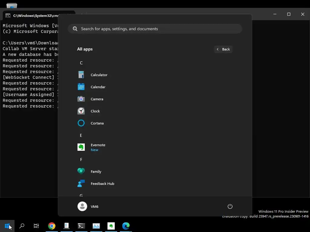
Task: Open Task View on the taskbar
Action: point(36,226)
